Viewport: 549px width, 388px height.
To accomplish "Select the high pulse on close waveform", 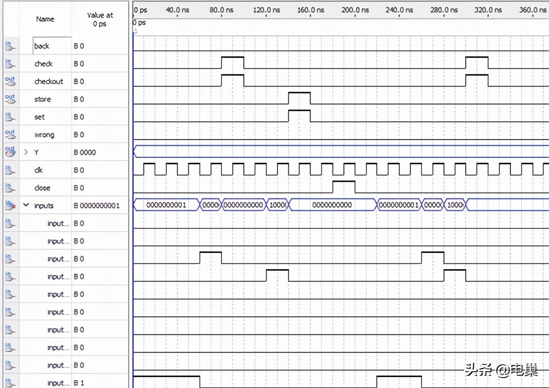I will click(344, 187).
